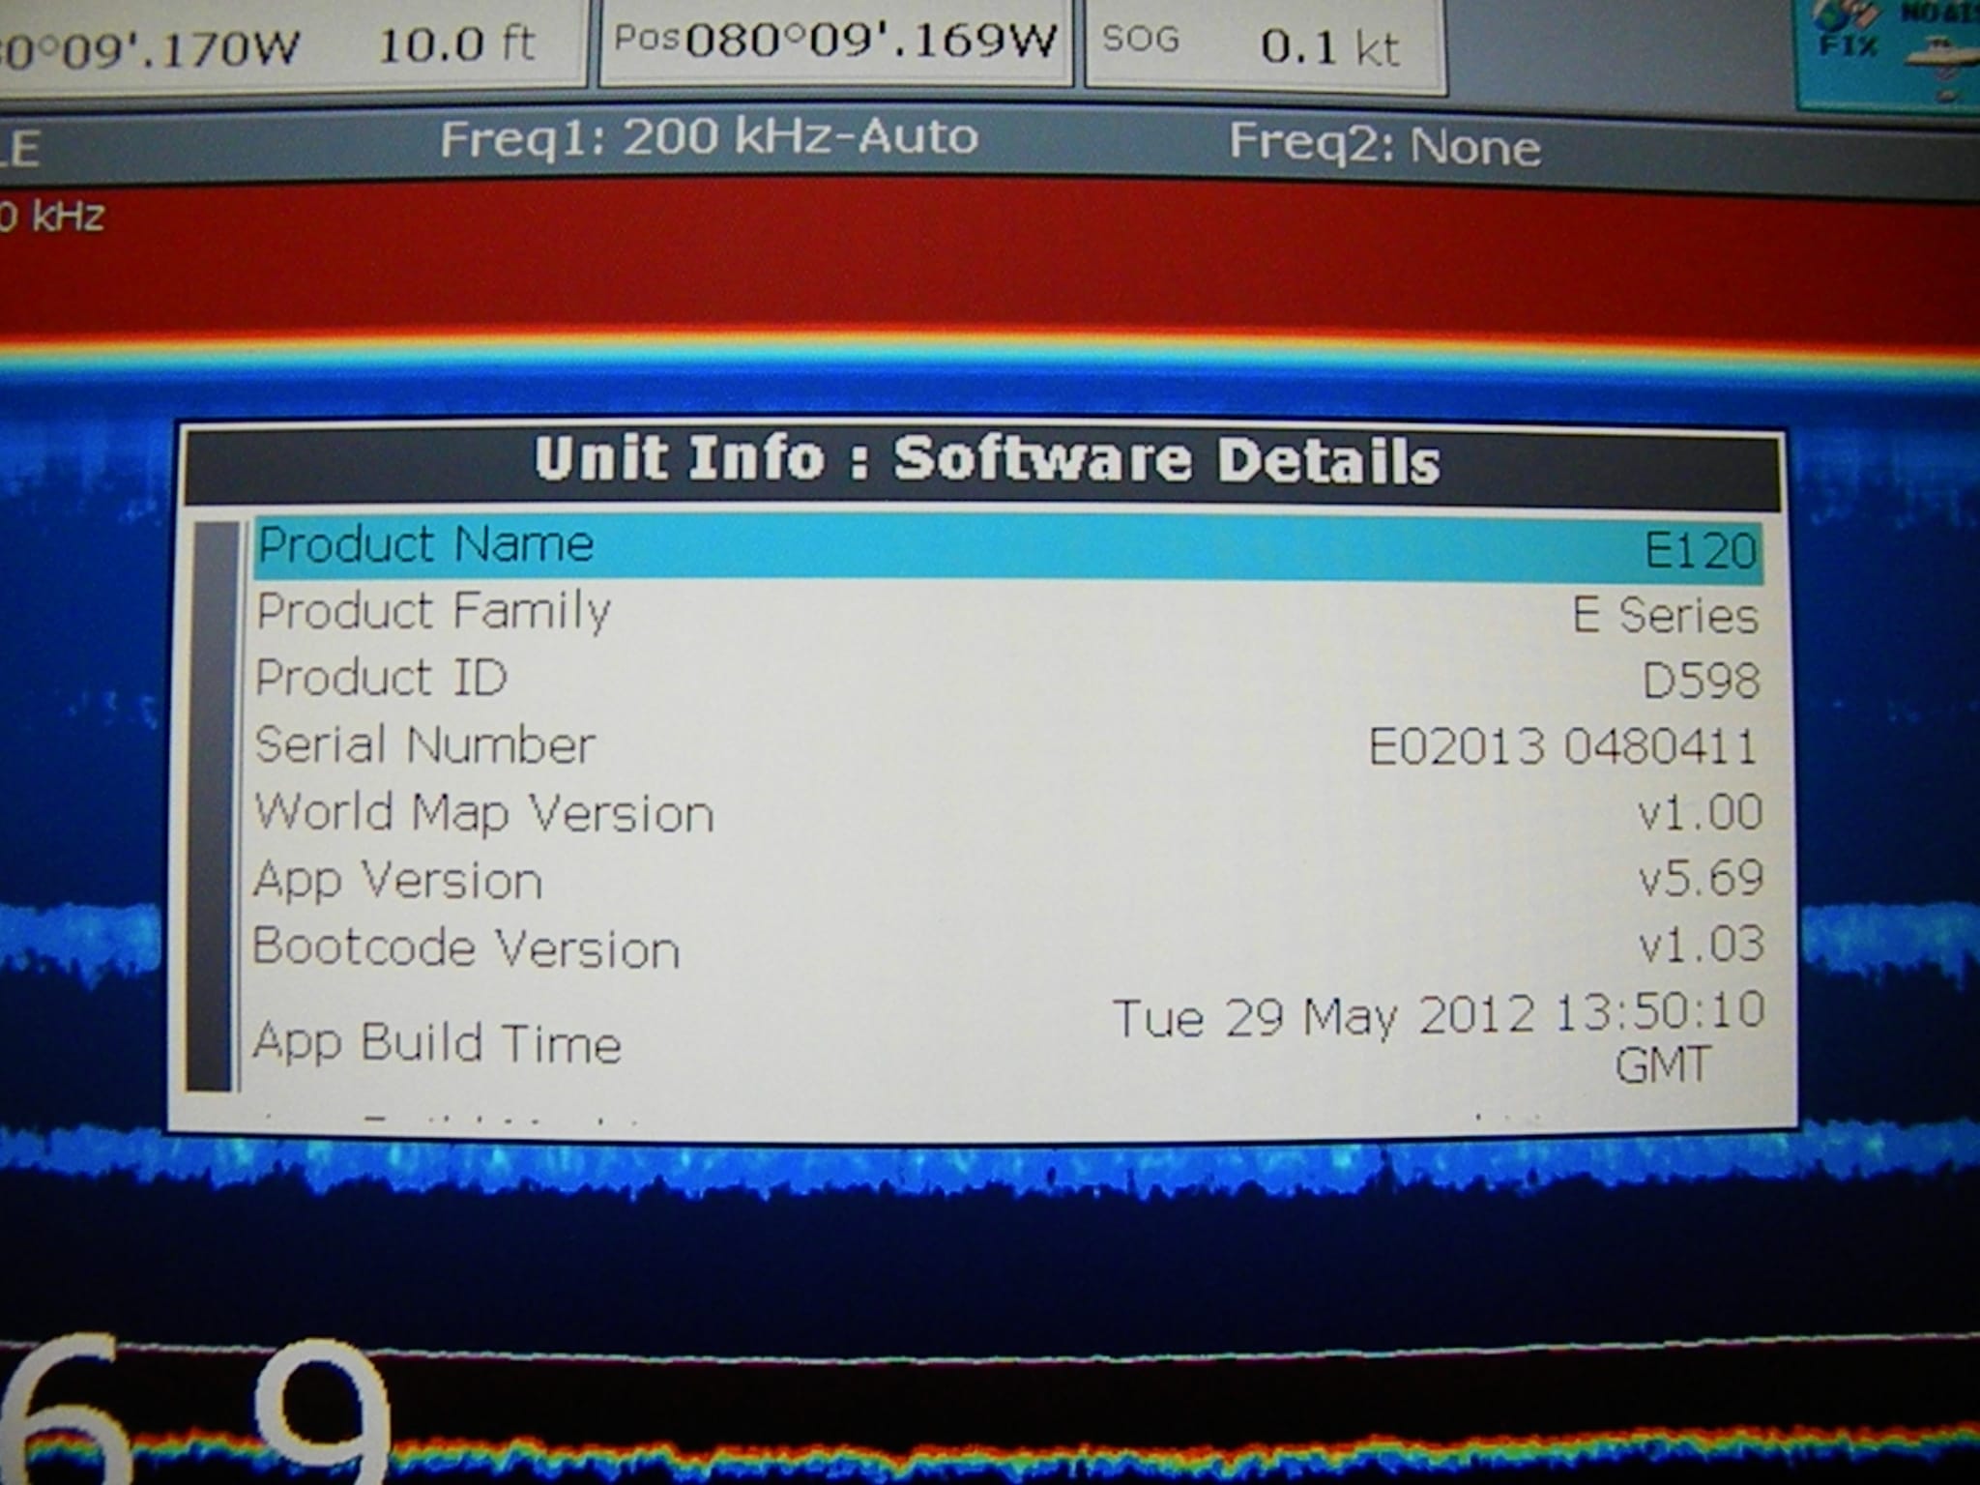Select the Bootcode Version row

pyautogui.click(x=1005, y=946)
